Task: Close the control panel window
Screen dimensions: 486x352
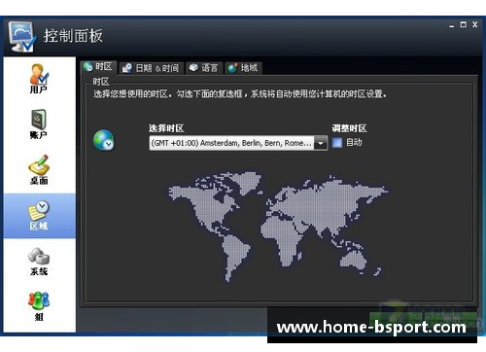Action: pos(475,24)
